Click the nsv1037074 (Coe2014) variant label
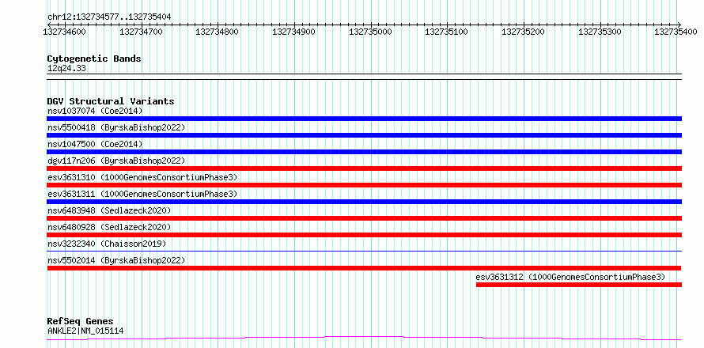Viewport: 704px width, 348px height. pos(95,111)
